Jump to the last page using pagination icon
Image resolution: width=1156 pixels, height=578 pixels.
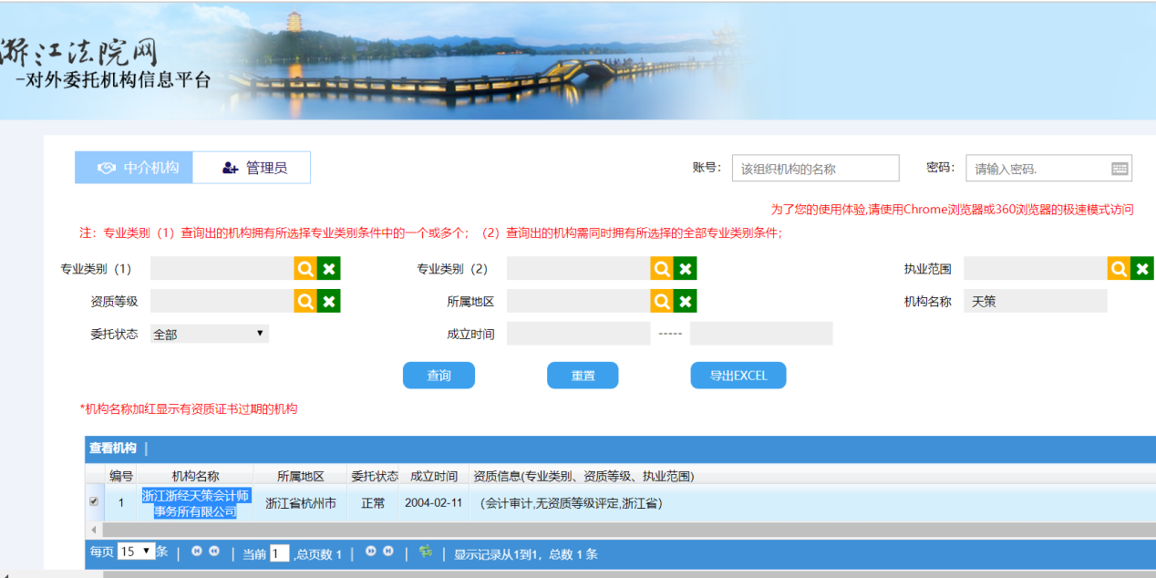click(x=388, y=552)
